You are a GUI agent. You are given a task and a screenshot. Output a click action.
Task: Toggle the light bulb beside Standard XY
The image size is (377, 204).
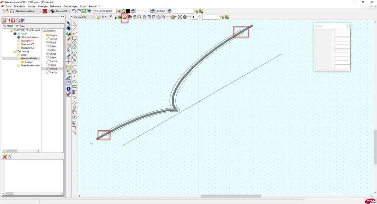[97, 17]
